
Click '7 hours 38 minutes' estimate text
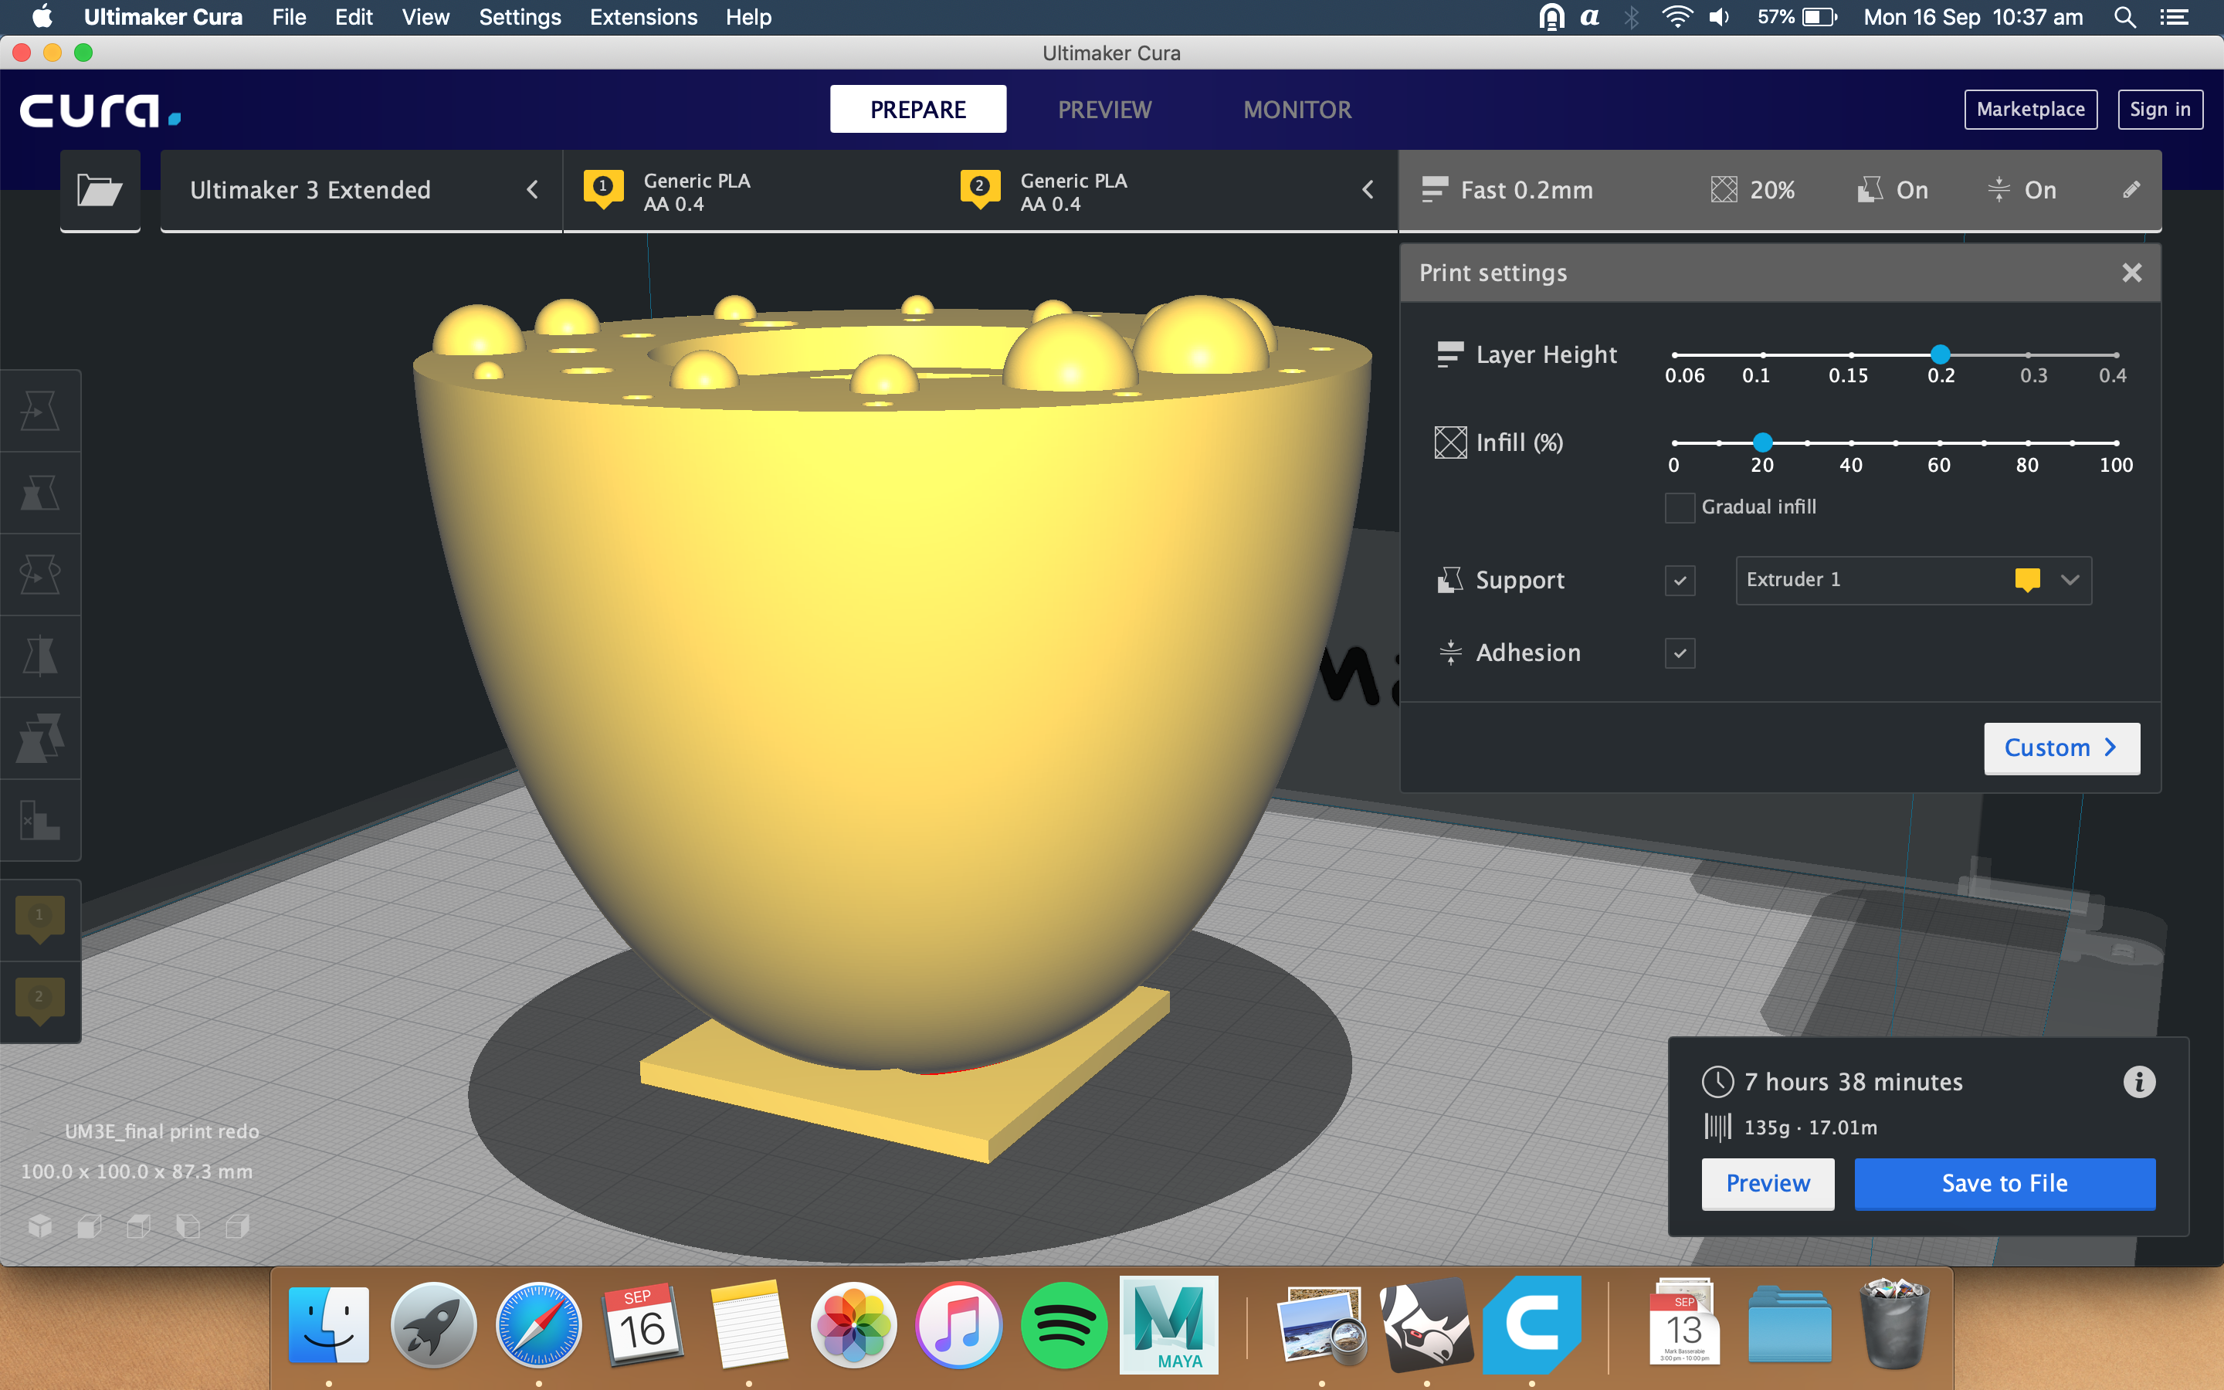1853,1082
